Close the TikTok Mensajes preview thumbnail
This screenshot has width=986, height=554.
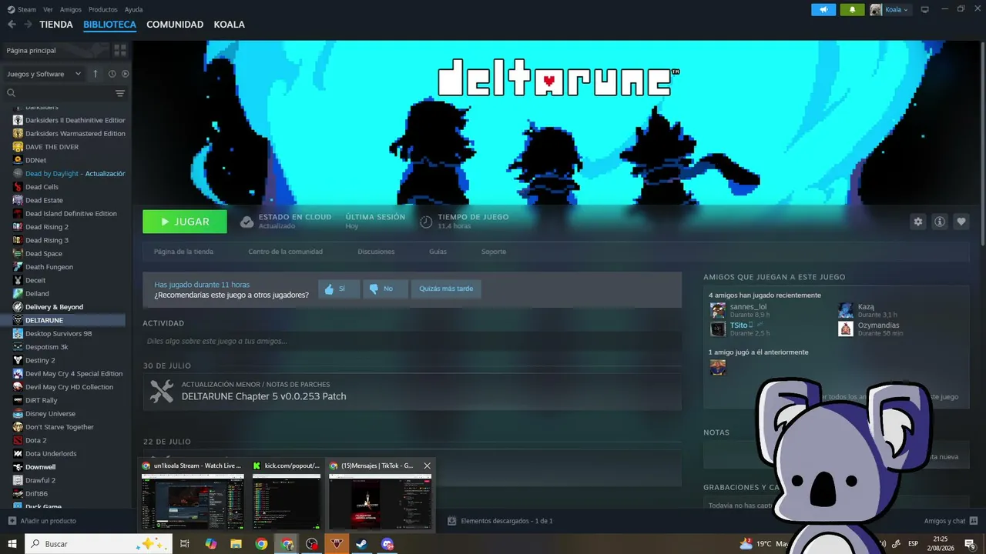(x=427, y=466)
